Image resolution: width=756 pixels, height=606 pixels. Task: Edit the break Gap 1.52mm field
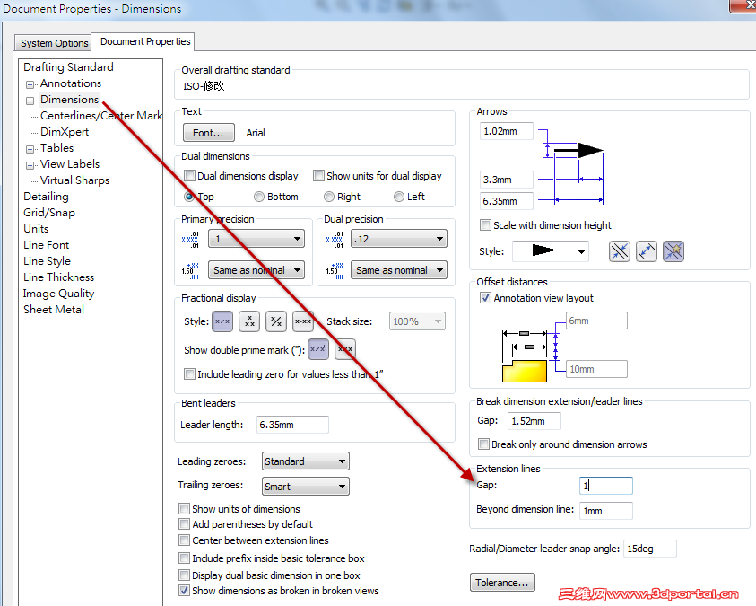[x=534, y=421]
